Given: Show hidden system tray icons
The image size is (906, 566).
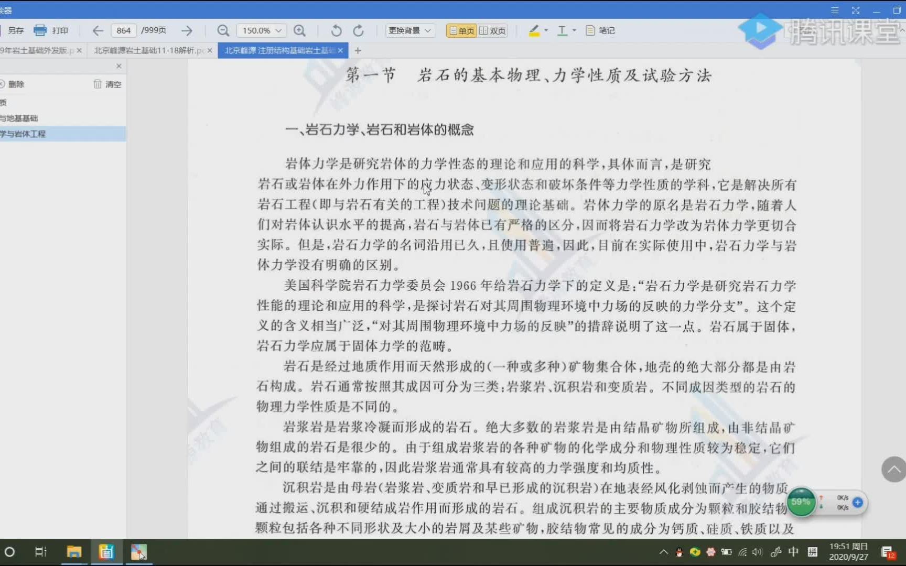Looking at the screenshot, I should (663, 552).
